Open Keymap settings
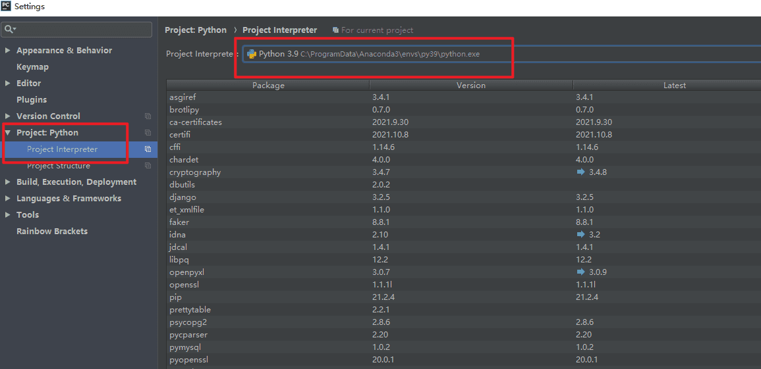 click(x=32, y=67)
